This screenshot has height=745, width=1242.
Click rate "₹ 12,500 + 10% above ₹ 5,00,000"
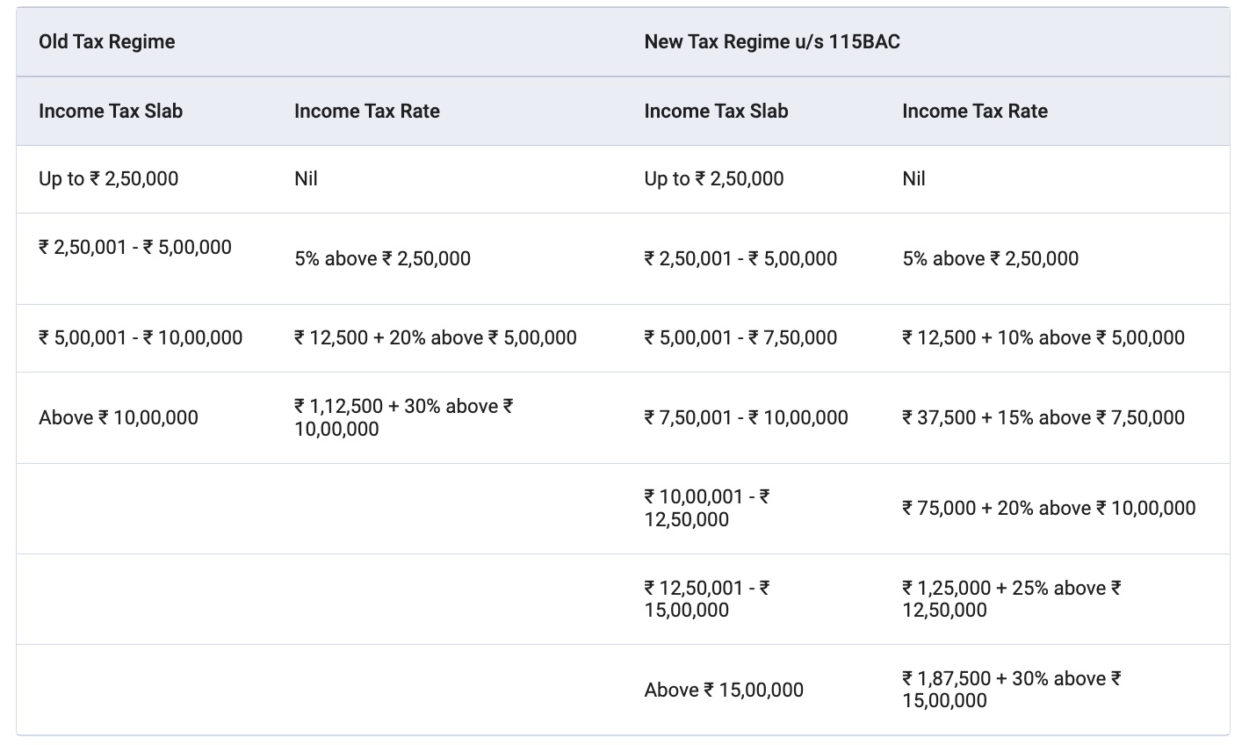1043,337
